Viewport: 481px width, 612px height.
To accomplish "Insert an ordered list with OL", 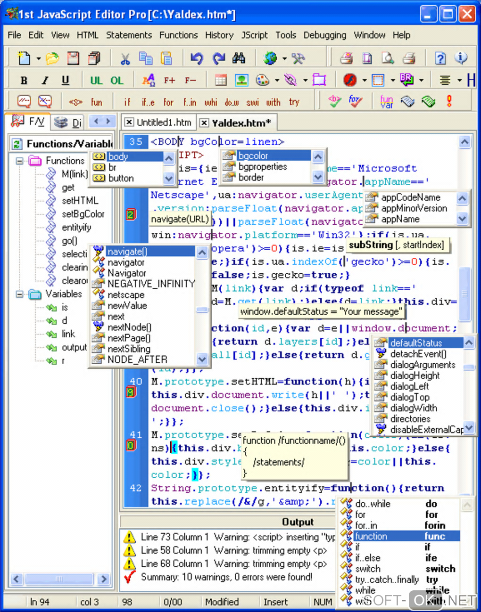I will (117, 80).
